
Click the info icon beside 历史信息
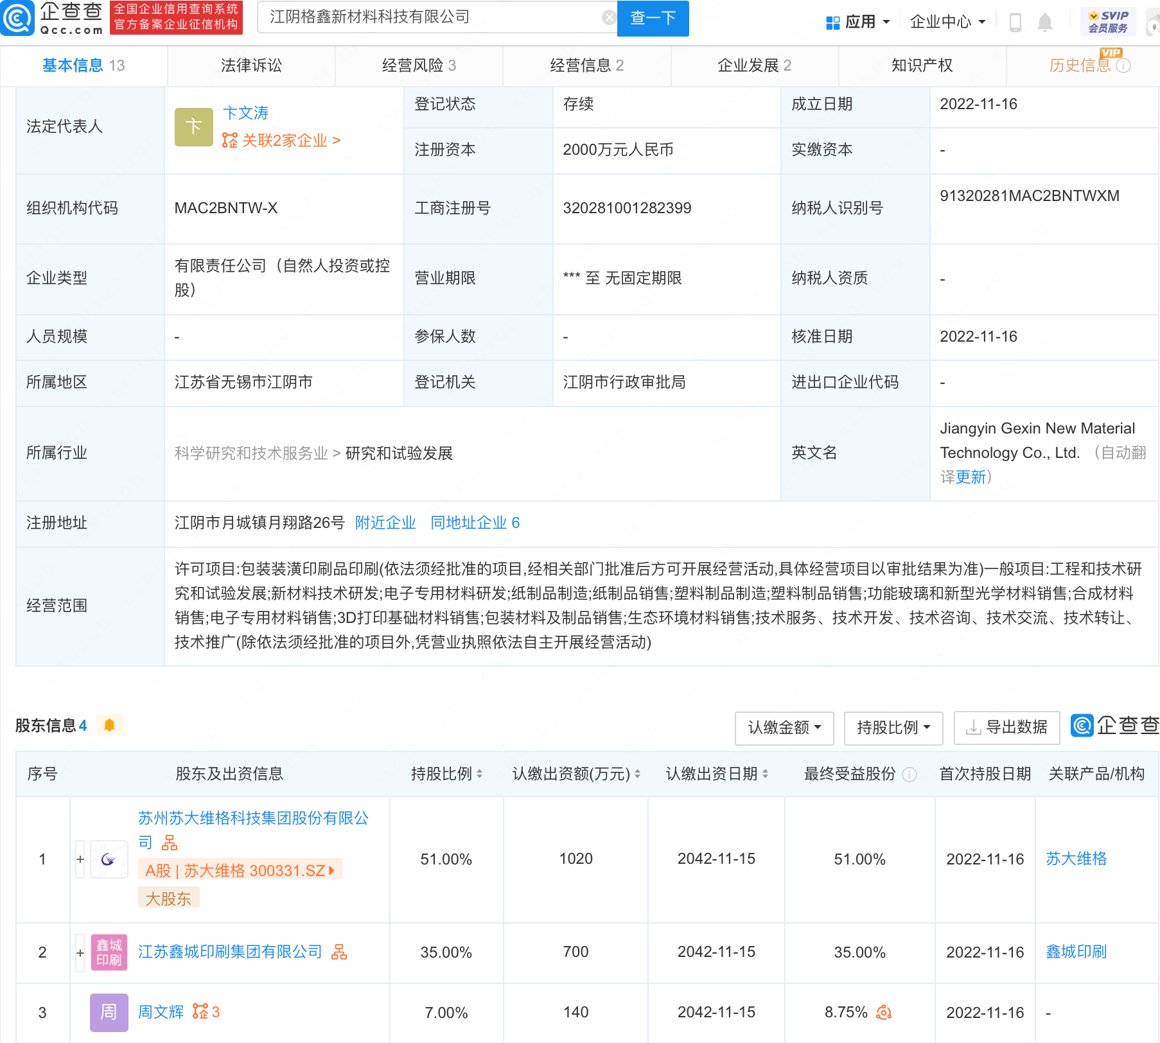tap(1123, 66)
